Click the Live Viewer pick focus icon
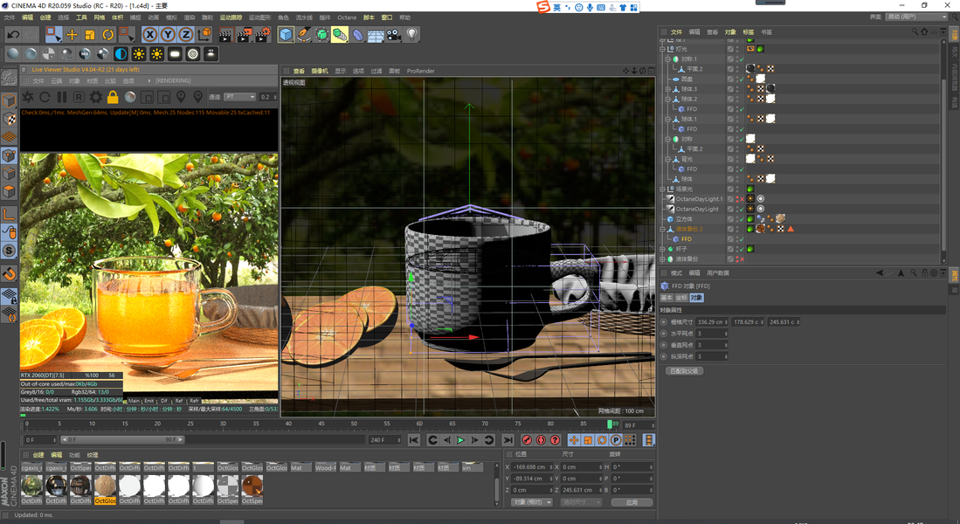The height and width of the screenshot is (524, 960). (x=181, y=97)
